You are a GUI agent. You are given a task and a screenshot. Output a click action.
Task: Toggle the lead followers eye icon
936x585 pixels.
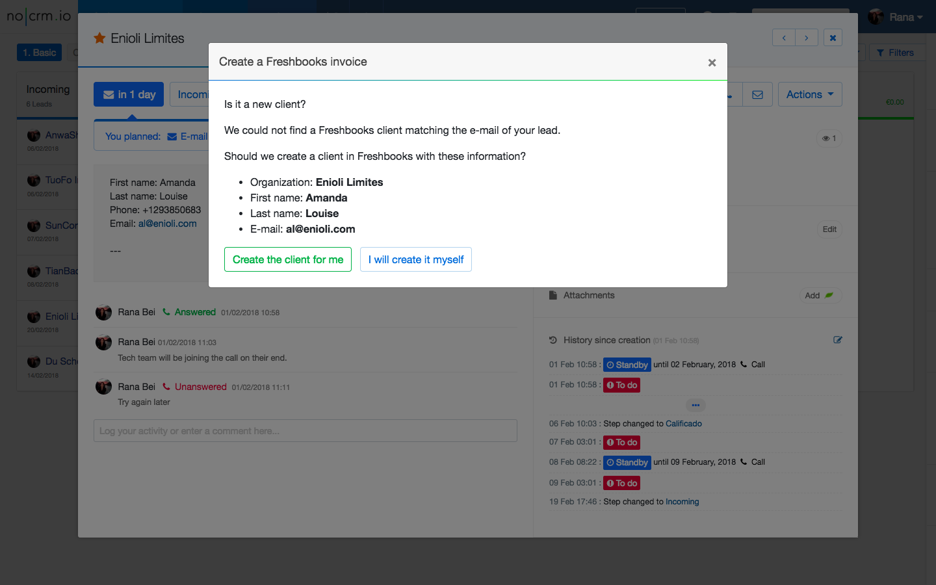(829, 138)
